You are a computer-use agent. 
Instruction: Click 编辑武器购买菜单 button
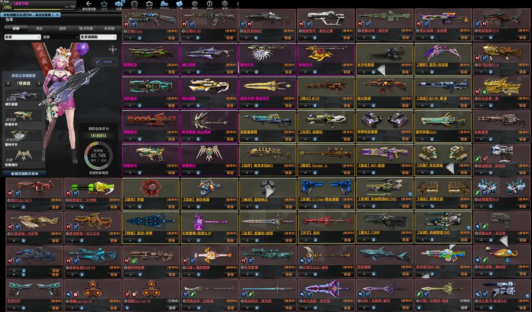24,174
